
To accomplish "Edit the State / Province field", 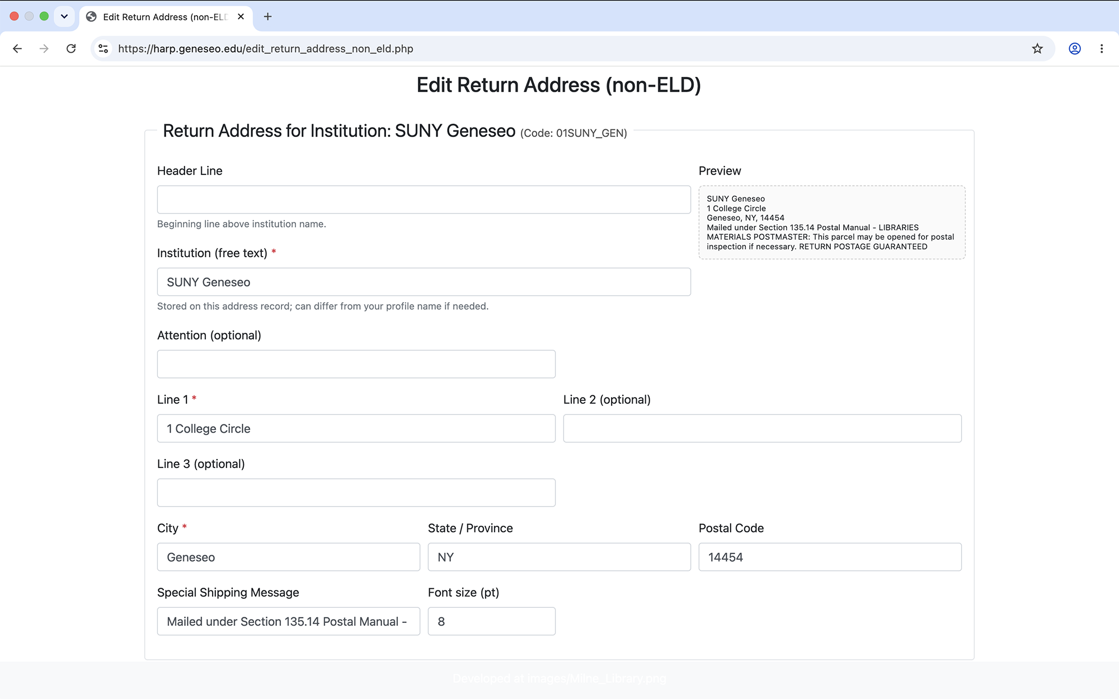I will (559, 557).
